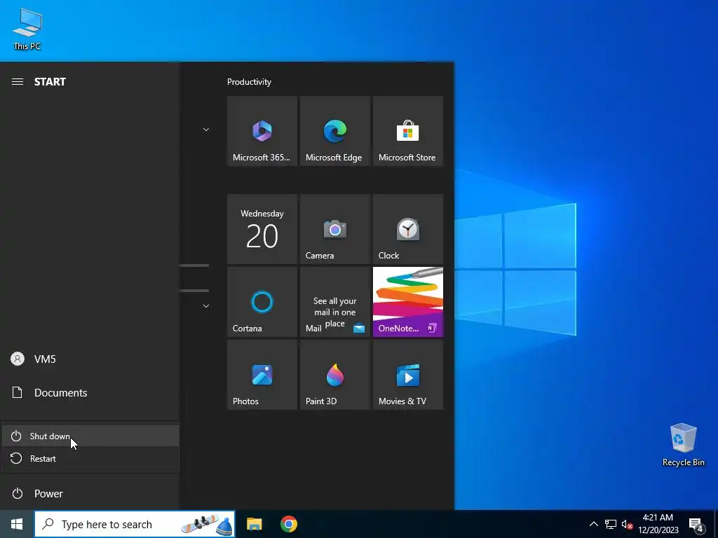The height and width of the screenshot is (538, 718).
Task: Open This PC desktop icon
Action: [27, 29]
